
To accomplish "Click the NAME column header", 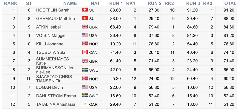I will point(70,3).
